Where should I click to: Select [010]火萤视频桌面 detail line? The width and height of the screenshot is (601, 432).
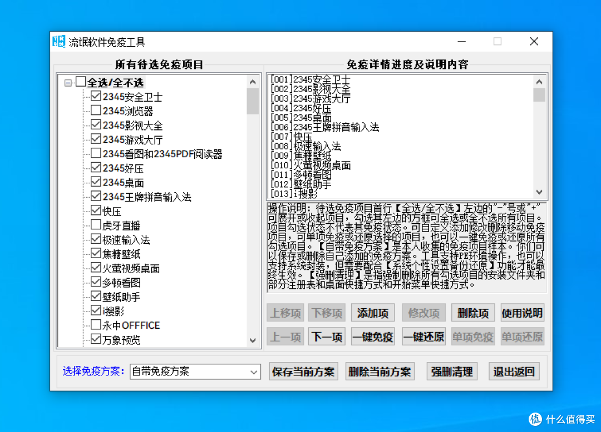click(311, 165)
